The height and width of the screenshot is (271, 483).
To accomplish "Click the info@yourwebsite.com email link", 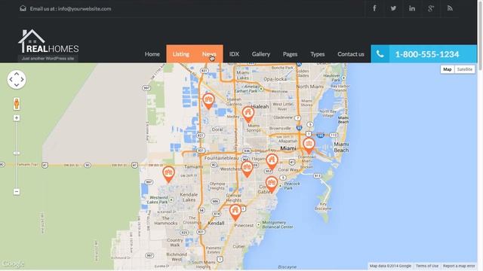I will click(x=85, y=8).
